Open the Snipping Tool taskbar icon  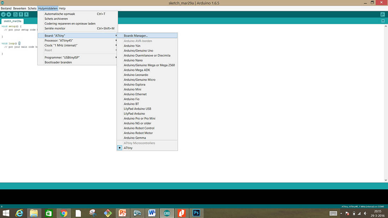(x=93, y=213)
